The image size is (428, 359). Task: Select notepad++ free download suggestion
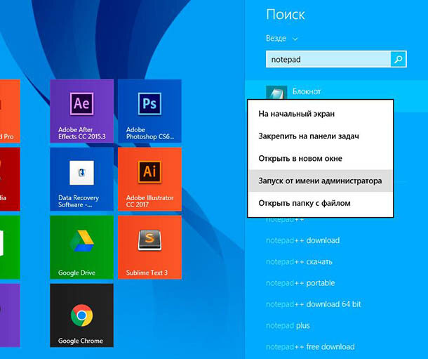[310, 347]
